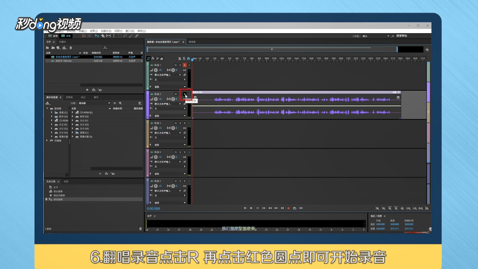Expand the 系统 (C:) drive in the tree
Viewport: 478px width, 269px height.
51,112
